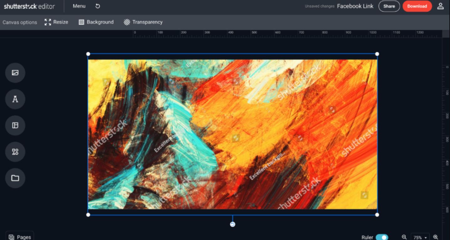Click the rotate handle below the canvas

(x=233, y=224)
